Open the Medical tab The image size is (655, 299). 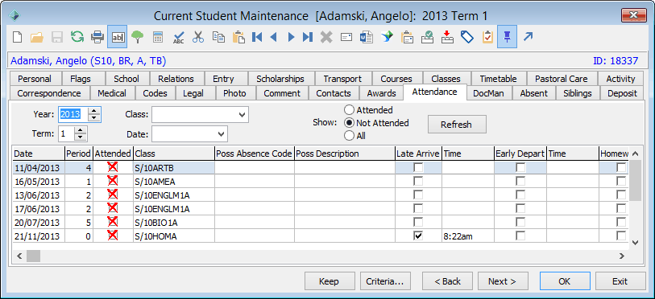click(111, 93)
